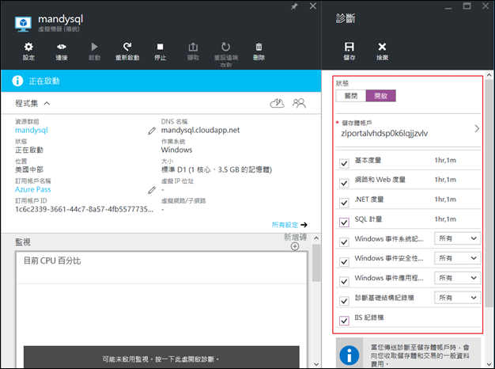Click the 正在啟動 notification banner
This screenshot has width=495, height=369.
[x=161, y=81]
